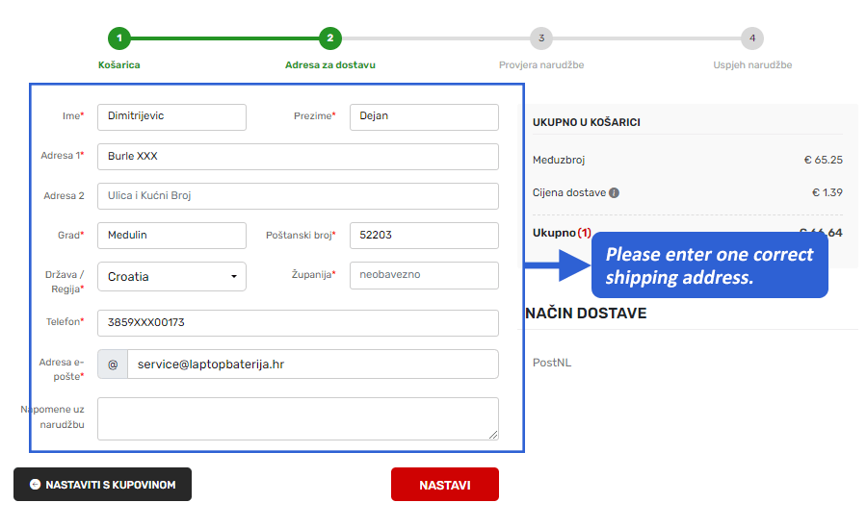This screenshot has width=867, height=528.
Task: Click the Napomene uz narudžbu textarea
Action: (x=298, y=418)
